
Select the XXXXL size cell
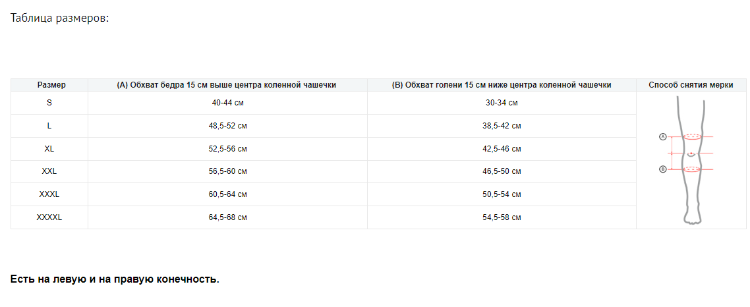pyautogui.click(x=49, y=217)
